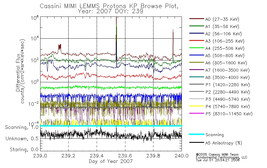Click the P5 (8310-11450 KeV) legend label

[x=229, y=114]
